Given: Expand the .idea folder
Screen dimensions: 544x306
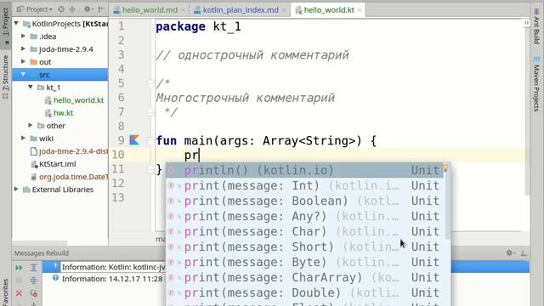Looking at the screenshot, I should pos(23,36).
